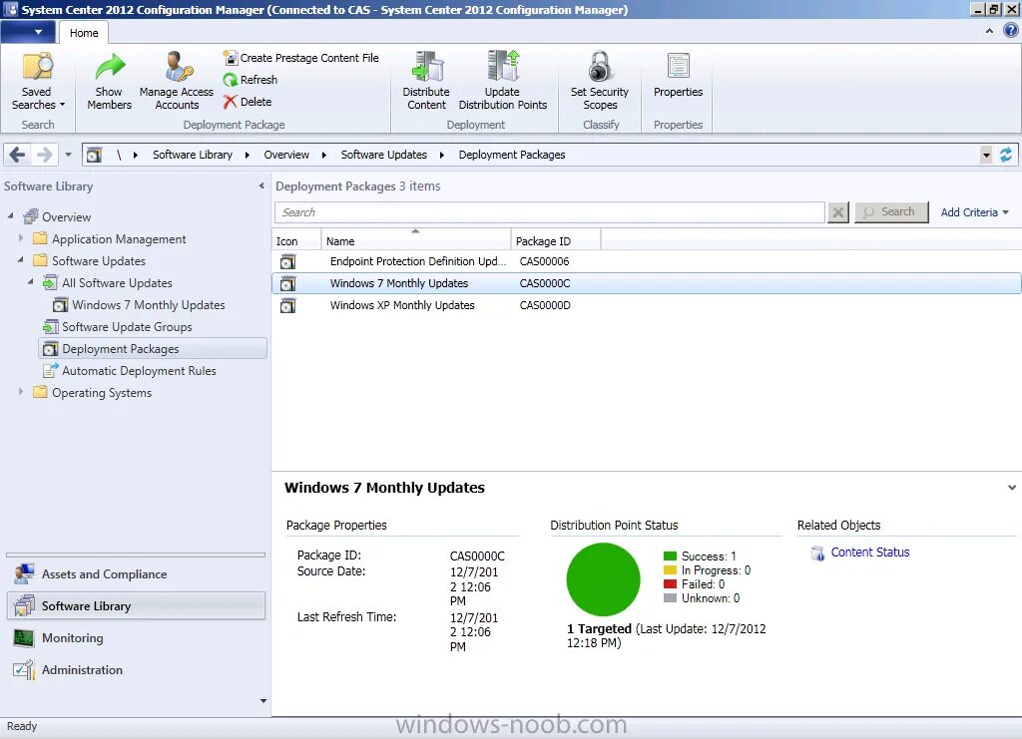The image size is (1022, 739).
Task: Collapse the Overview tree node
Action: click(10, 215)
